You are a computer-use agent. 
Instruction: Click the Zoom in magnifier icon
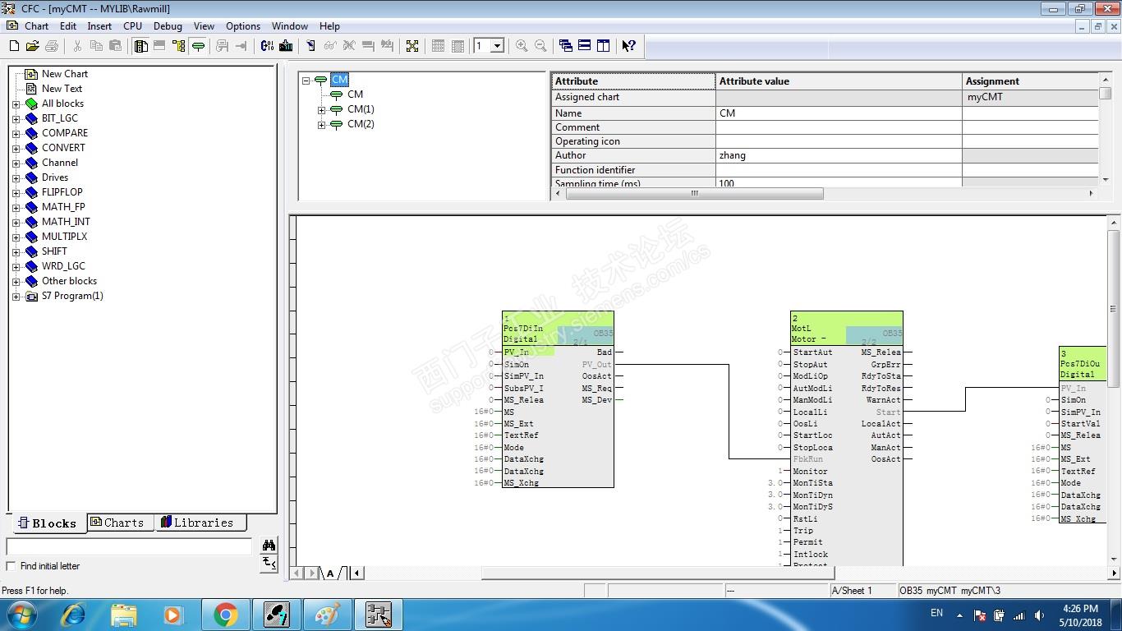[x=522, y=46]
